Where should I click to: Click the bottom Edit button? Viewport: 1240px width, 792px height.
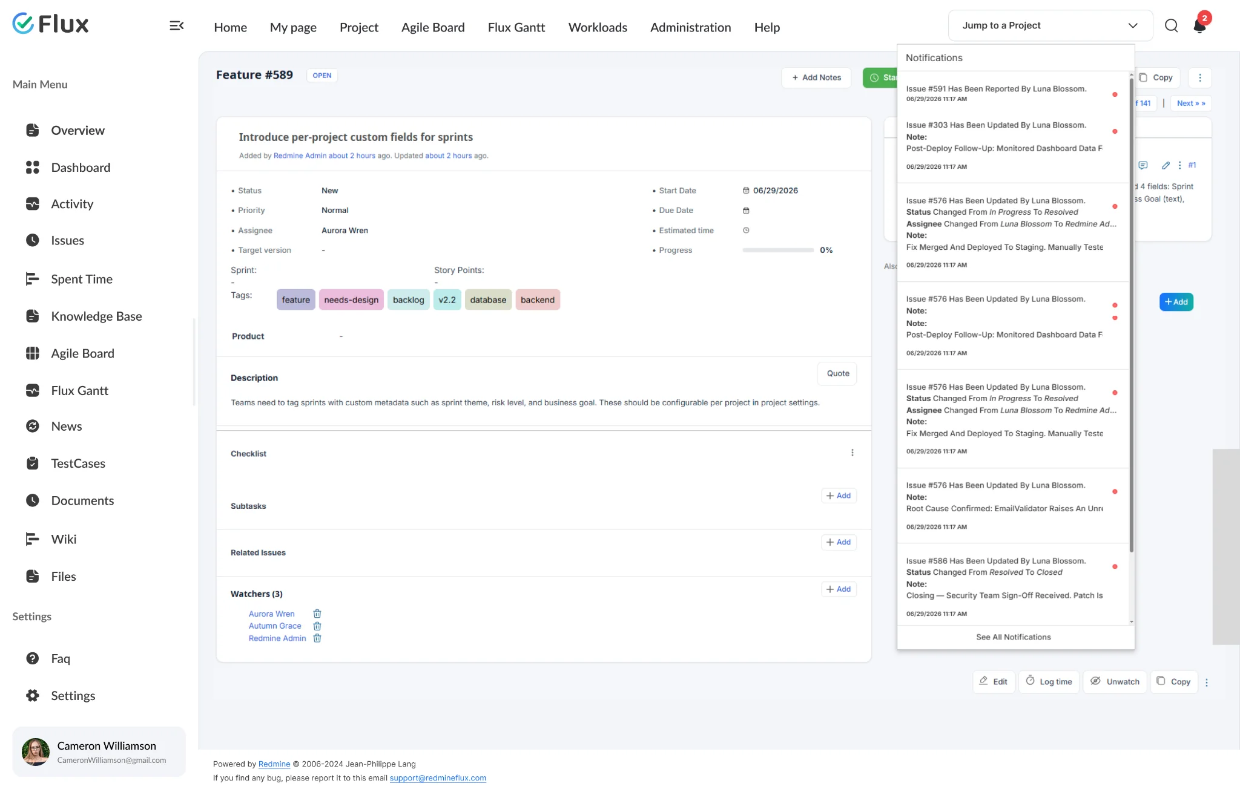point(994,681)
